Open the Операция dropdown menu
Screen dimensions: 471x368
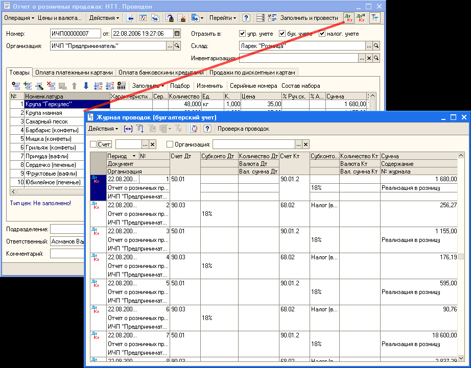(x=19, y=18)
